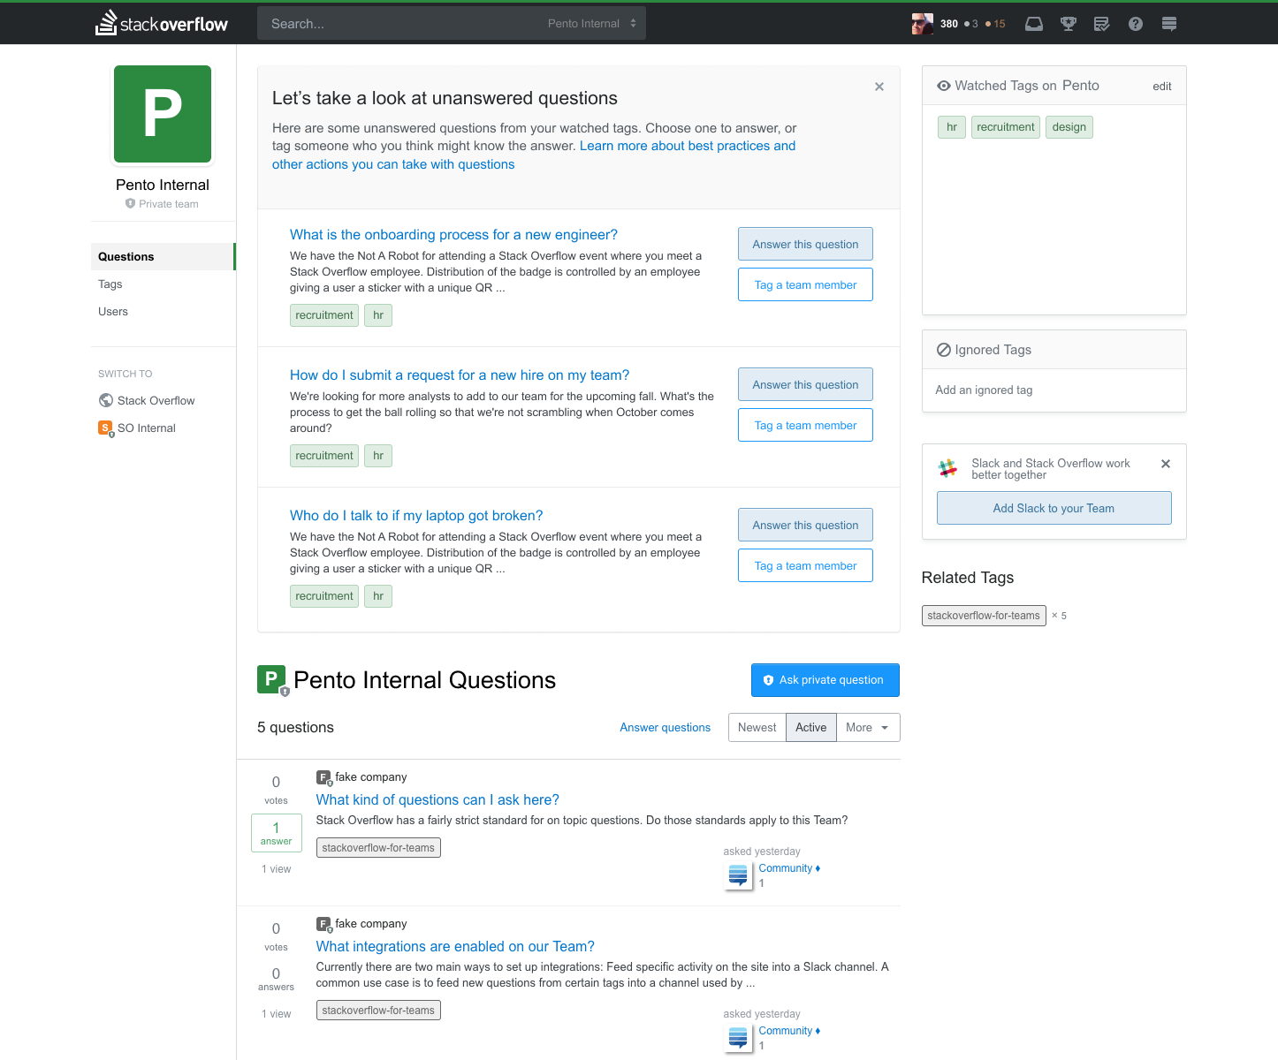Open the Pento Internal search scope dropdown
The height and width of the screenshot is (1060, 1278).
tap(592, 24)
